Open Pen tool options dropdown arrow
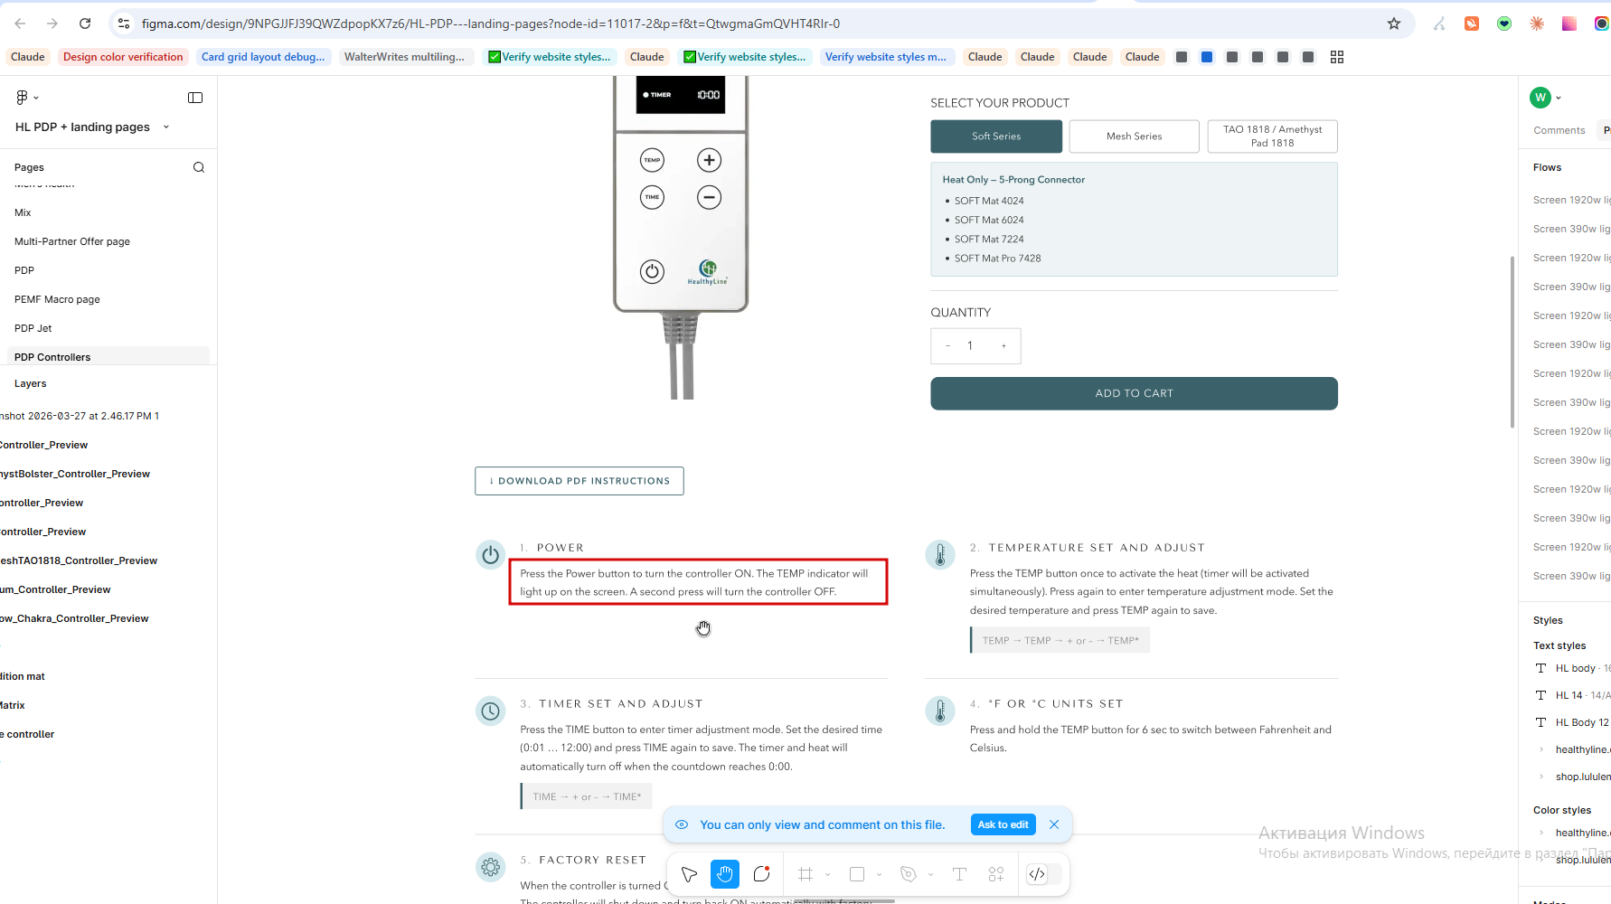Image resolution: width=1611 pixels, height=904 pixels. 930,874
